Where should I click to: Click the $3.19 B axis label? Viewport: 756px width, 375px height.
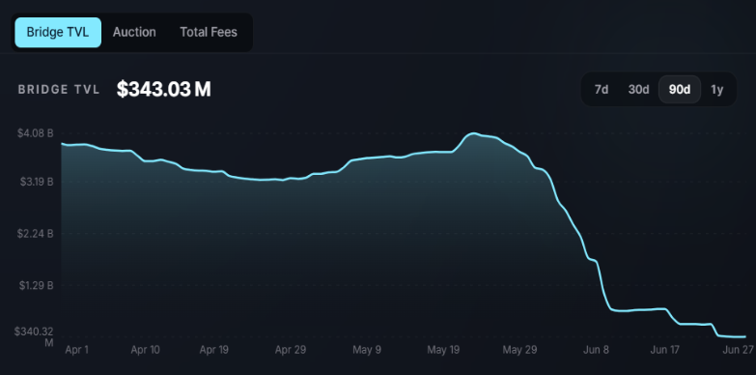(36, 182)
